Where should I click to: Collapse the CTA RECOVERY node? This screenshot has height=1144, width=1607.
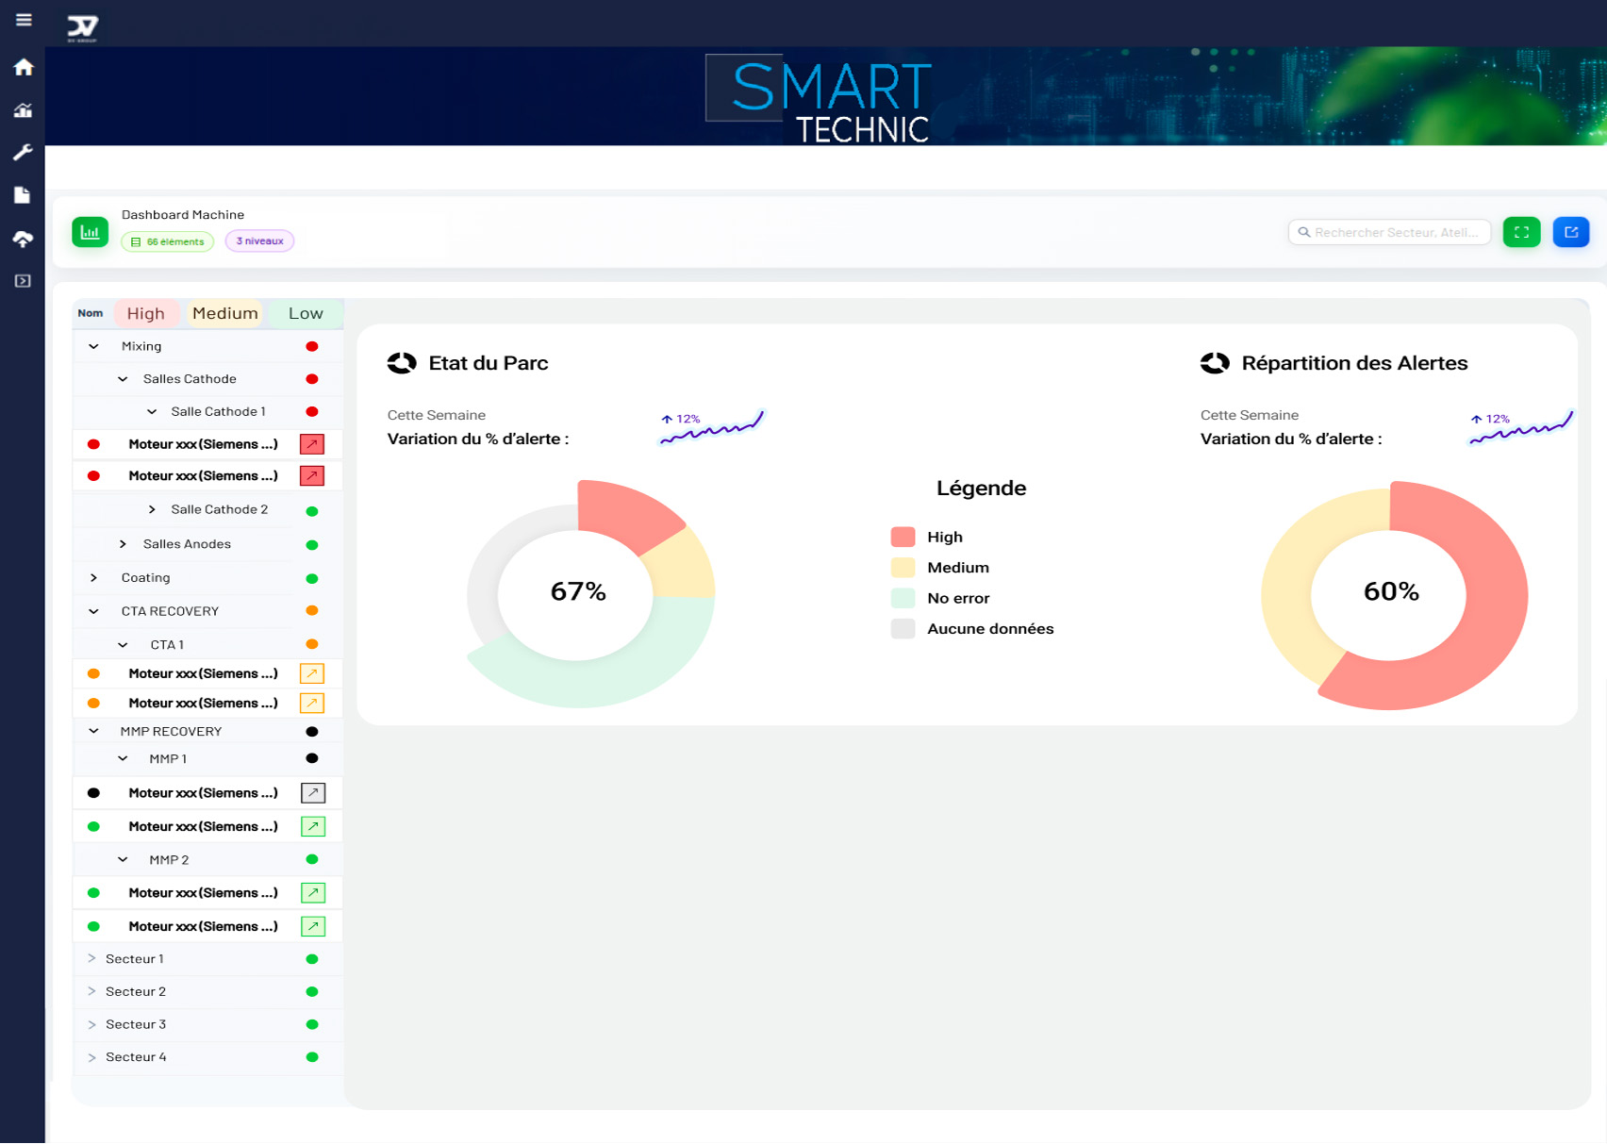(93, 611)
